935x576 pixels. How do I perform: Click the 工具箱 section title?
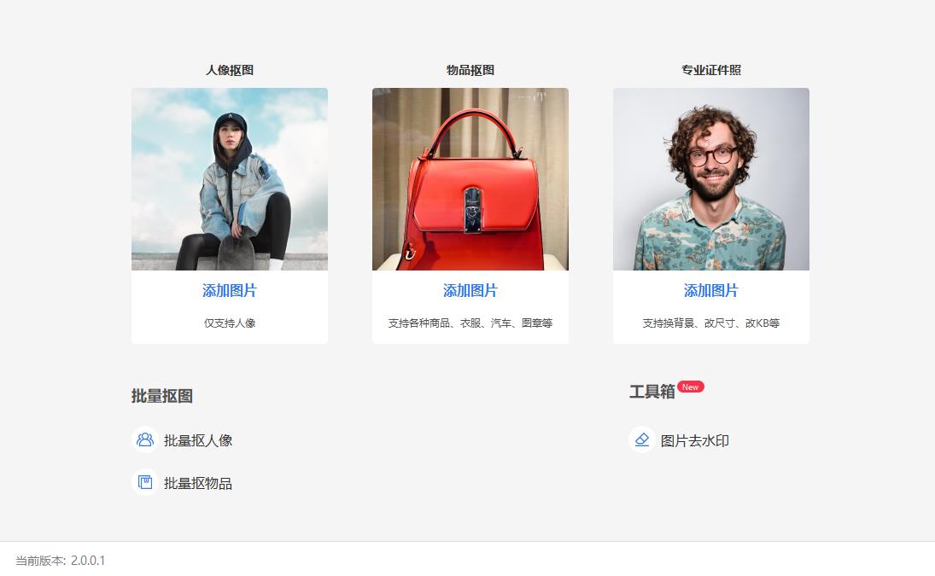click(652, 392)
